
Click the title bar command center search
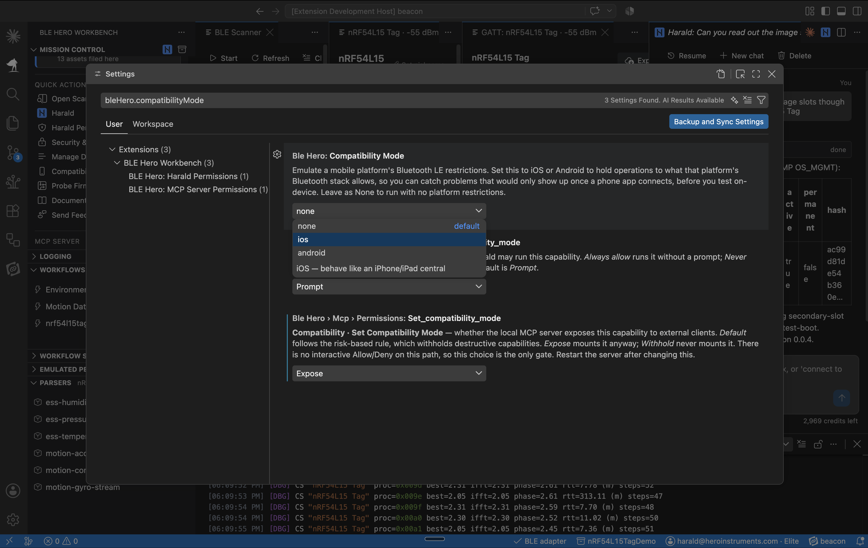click(434, 11)
